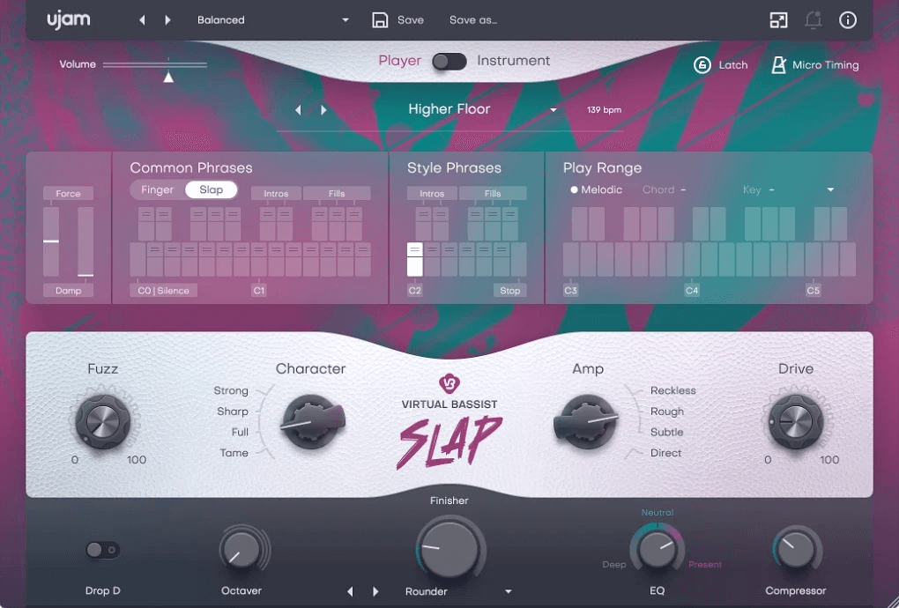Set Amp to Reckless
The image size is (899, 608).
(x=672, y=390)
